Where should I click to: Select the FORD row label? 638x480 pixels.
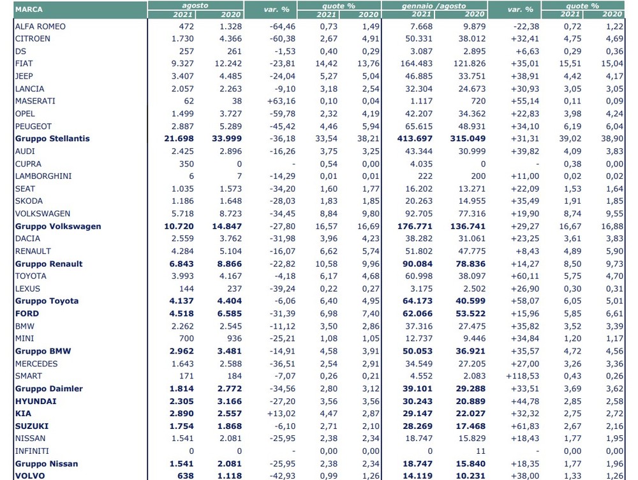(x=27, y=313)
